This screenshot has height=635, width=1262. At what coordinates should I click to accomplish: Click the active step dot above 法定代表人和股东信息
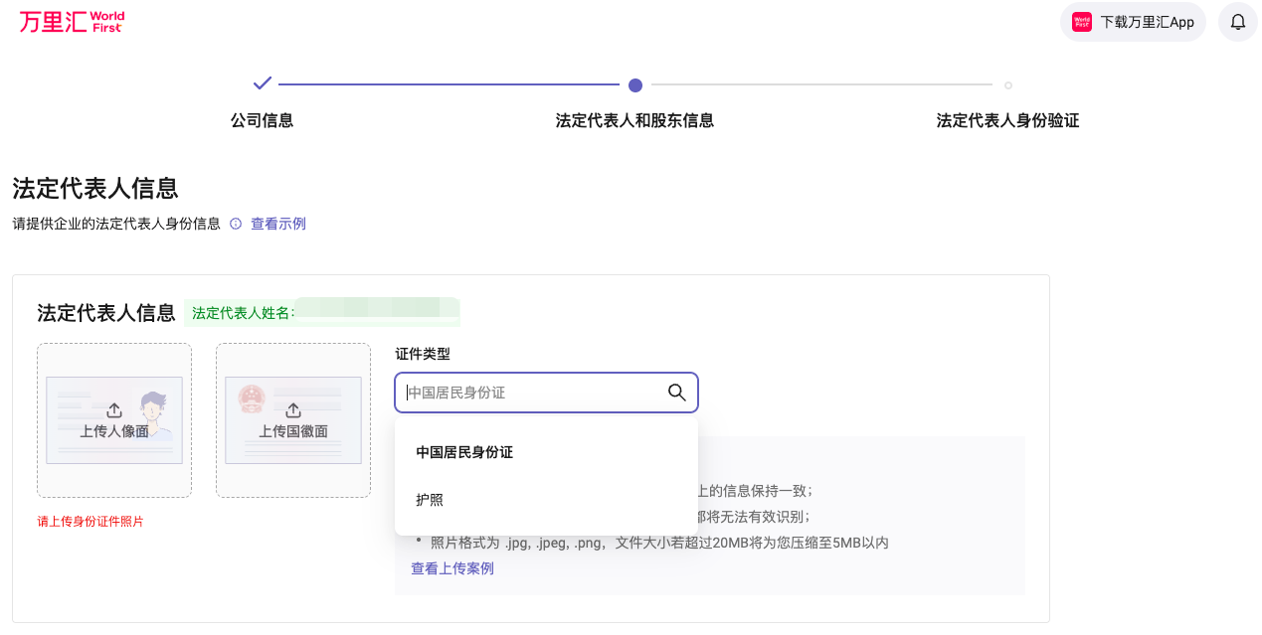[635, 85]
